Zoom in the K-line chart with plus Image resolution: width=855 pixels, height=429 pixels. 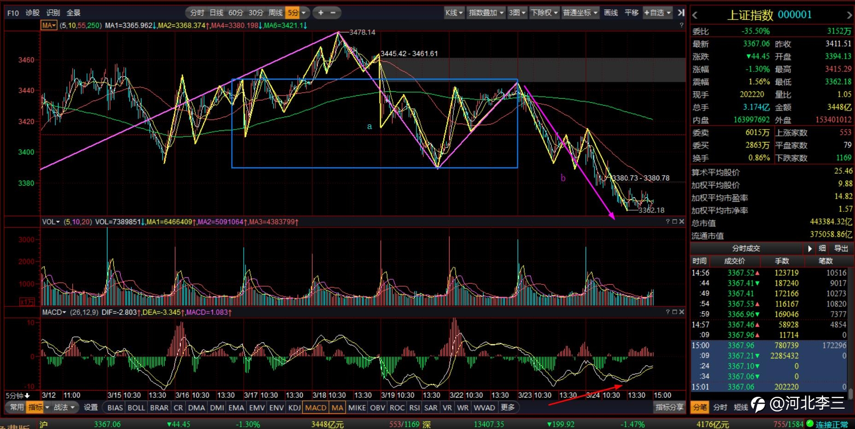coord(321,13)
